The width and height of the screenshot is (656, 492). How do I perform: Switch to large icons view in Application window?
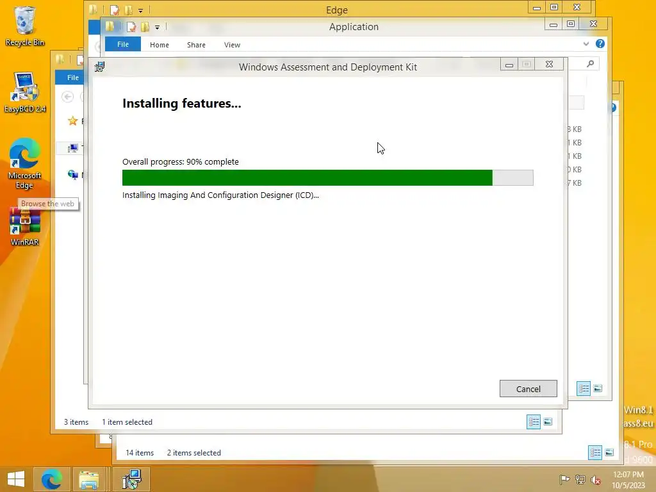(x=598, y=389)
